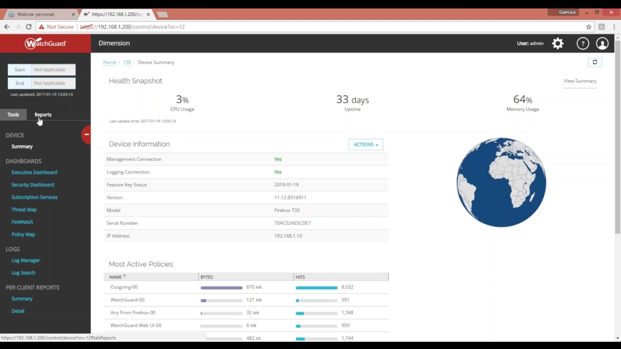
Task: Click feature key date 2019-01-19
Action: point(286,185)
